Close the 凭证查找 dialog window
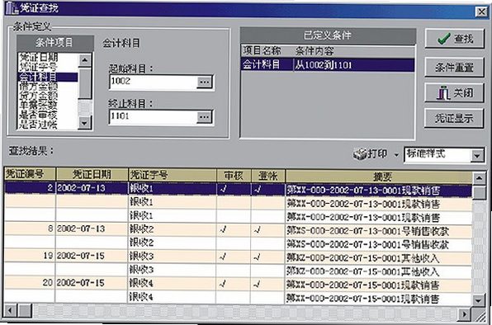The image size is (492, 325). 481,12
